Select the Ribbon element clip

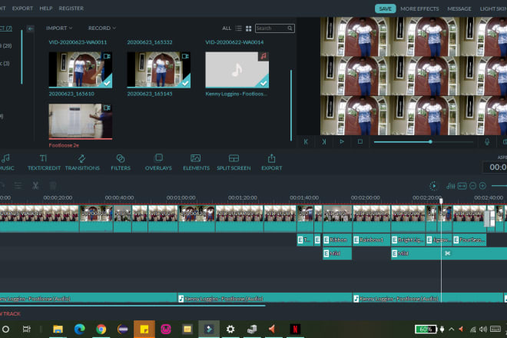337,240
